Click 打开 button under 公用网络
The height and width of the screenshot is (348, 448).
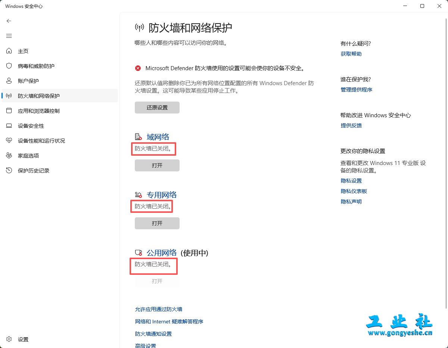click(x=157, y=281)
